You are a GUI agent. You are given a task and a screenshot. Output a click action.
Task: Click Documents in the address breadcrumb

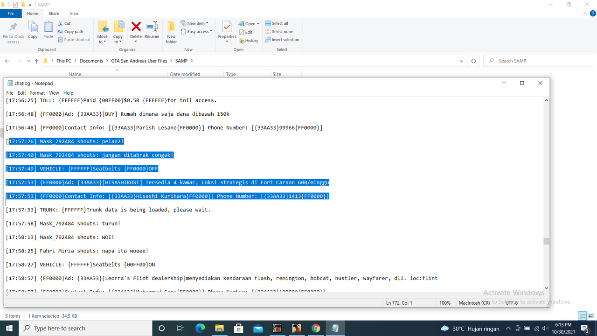(91, 61)
